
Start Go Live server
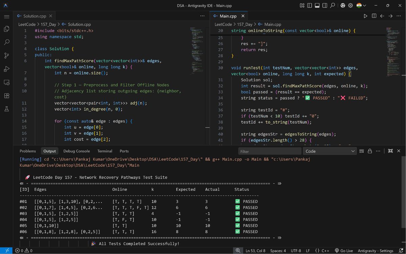(x=343, y=251)
